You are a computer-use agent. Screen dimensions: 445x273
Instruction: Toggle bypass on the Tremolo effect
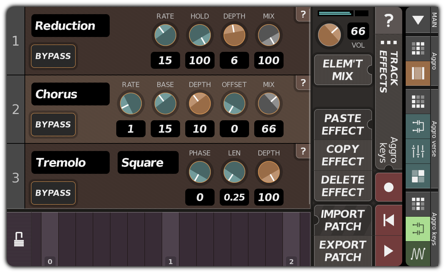(53, 193)
